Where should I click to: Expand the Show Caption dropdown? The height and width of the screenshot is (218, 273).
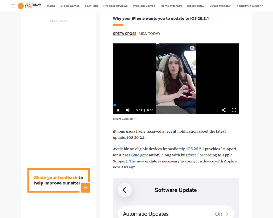[x=125, y=119]
